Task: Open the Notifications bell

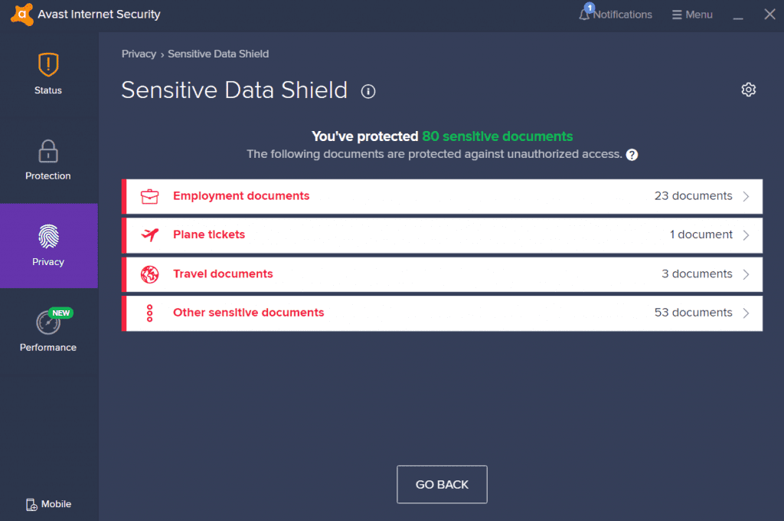Action: [585, 15]
